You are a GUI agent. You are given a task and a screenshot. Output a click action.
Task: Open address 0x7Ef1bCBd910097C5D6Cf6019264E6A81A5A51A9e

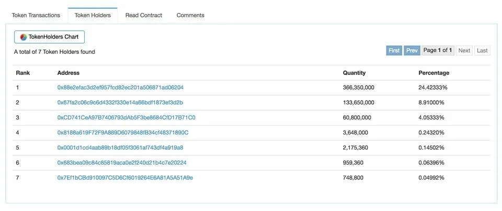125,178
